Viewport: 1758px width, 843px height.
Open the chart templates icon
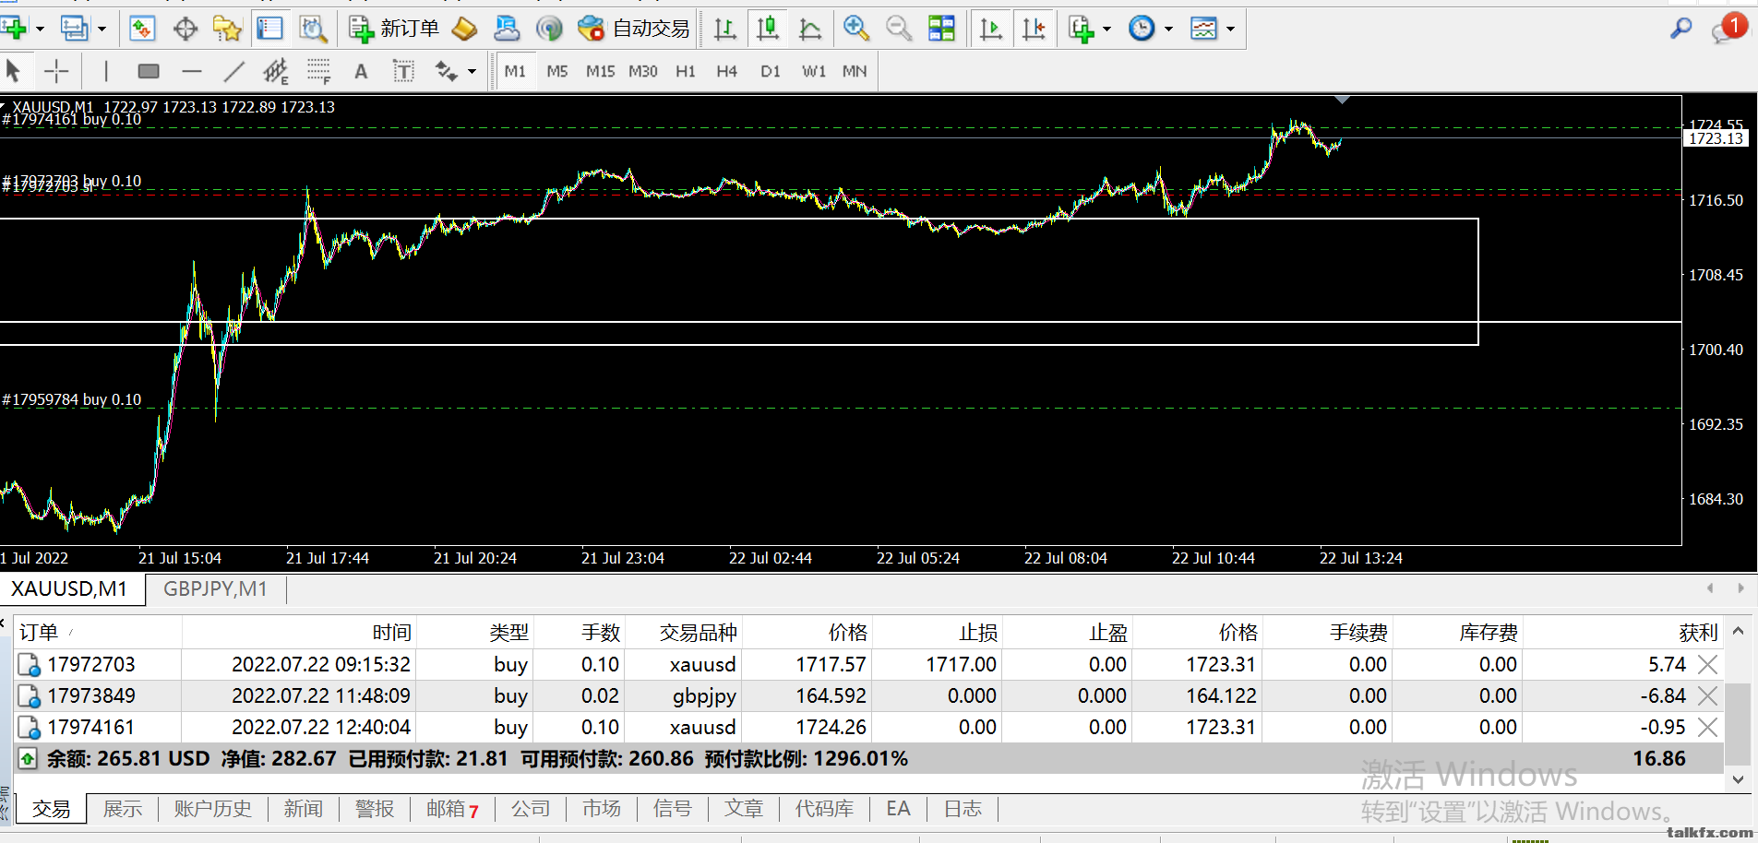[x=1203, y=29]
